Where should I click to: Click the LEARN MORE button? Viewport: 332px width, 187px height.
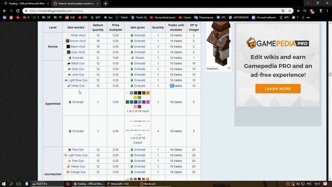tap(278, 89)
